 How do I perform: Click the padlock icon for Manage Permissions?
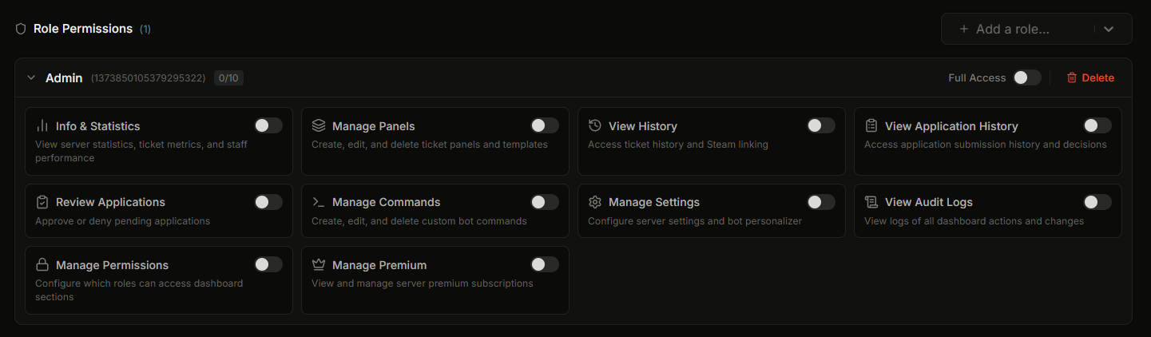[x=42, y=265]
